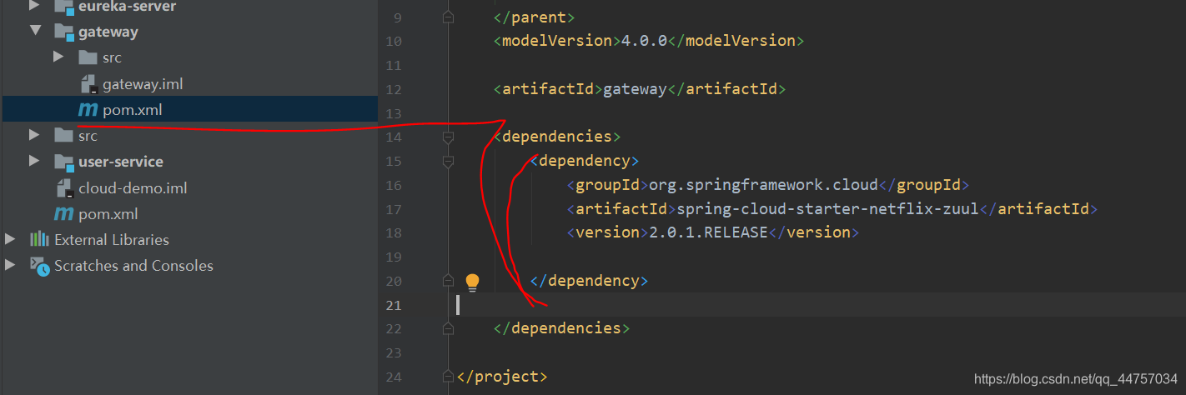Click the cloud-demo.iml file icon

(65, 187)
